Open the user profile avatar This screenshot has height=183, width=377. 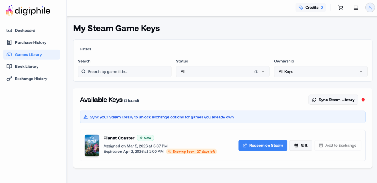pyautogui.click(x=370, y=8)
